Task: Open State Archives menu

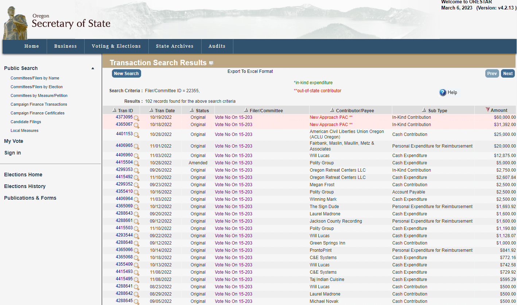Action: 175,46
